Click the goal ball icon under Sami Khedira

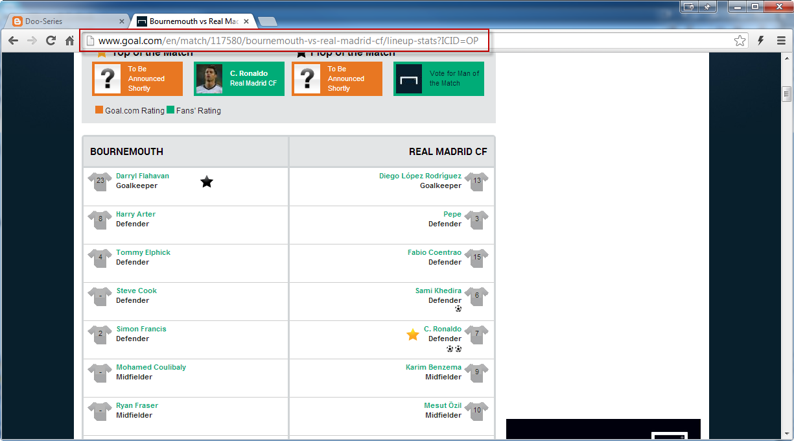tap(458, 309)
